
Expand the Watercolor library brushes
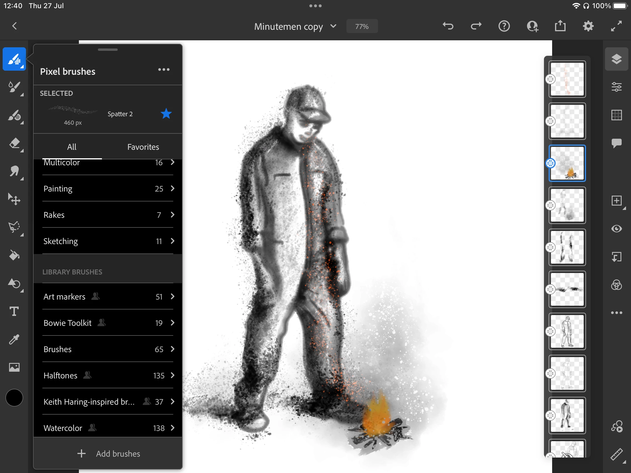tap(108, 428)
